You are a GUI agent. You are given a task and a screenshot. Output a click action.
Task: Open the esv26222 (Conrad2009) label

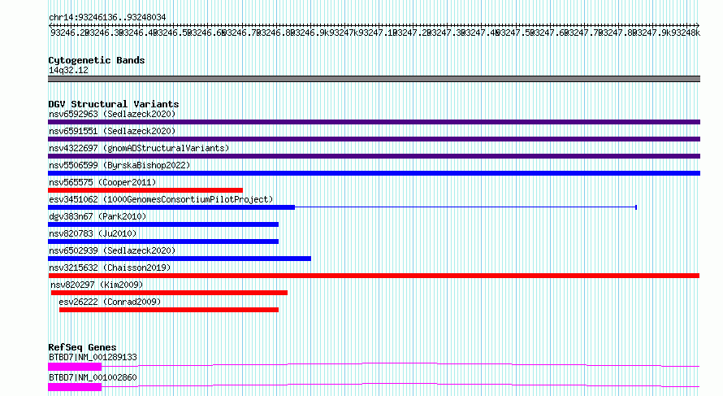click(110, 302)
